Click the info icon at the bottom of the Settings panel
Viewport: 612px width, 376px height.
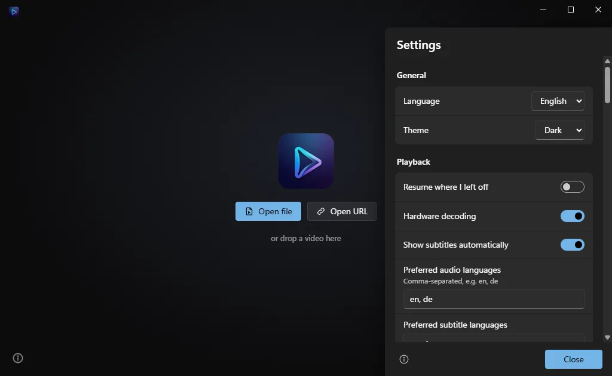click(x=404, y=359)
